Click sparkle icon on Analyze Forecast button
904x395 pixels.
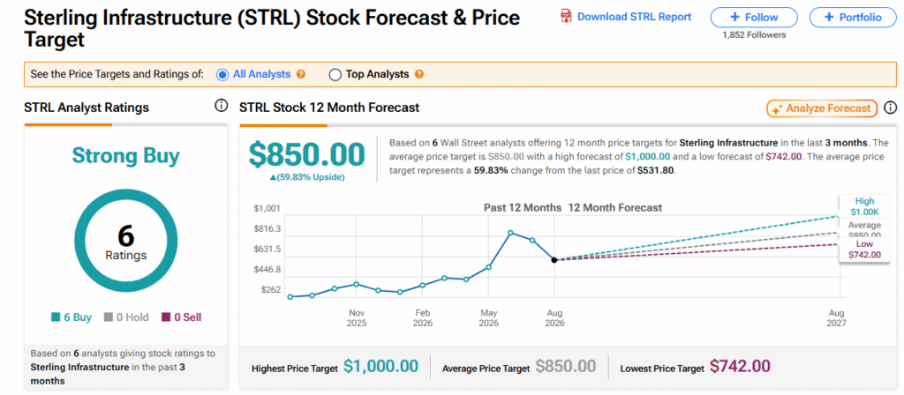[x=777, y=108]
